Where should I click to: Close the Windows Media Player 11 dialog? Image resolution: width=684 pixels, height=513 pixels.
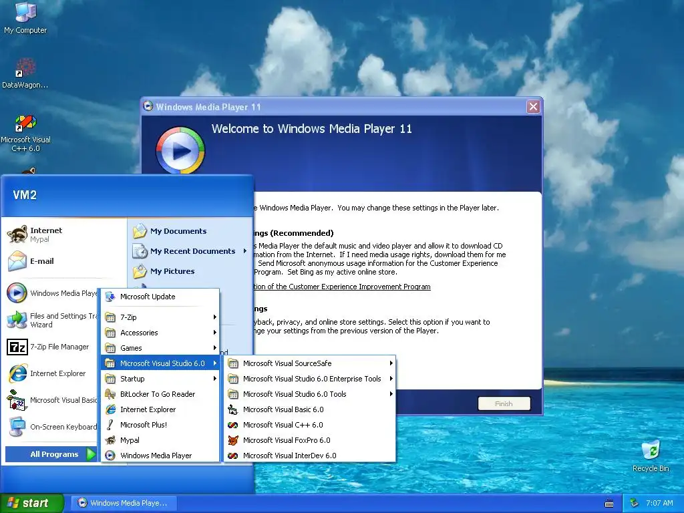coord(533,106)
